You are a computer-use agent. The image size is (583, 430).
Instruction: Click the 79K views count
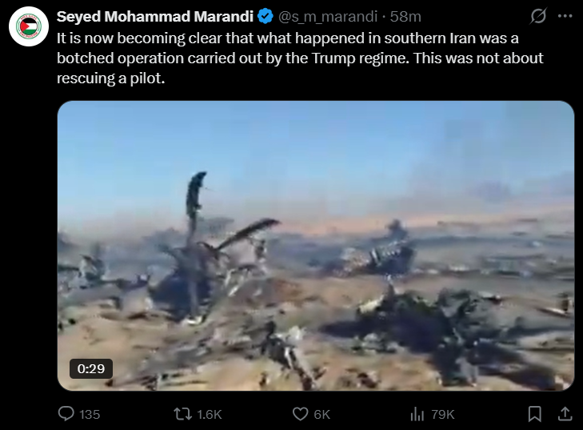tap(442, 414)
